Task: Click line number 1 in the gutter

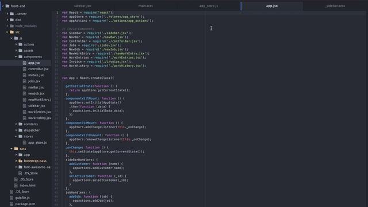Action: (x=57, y=13)
